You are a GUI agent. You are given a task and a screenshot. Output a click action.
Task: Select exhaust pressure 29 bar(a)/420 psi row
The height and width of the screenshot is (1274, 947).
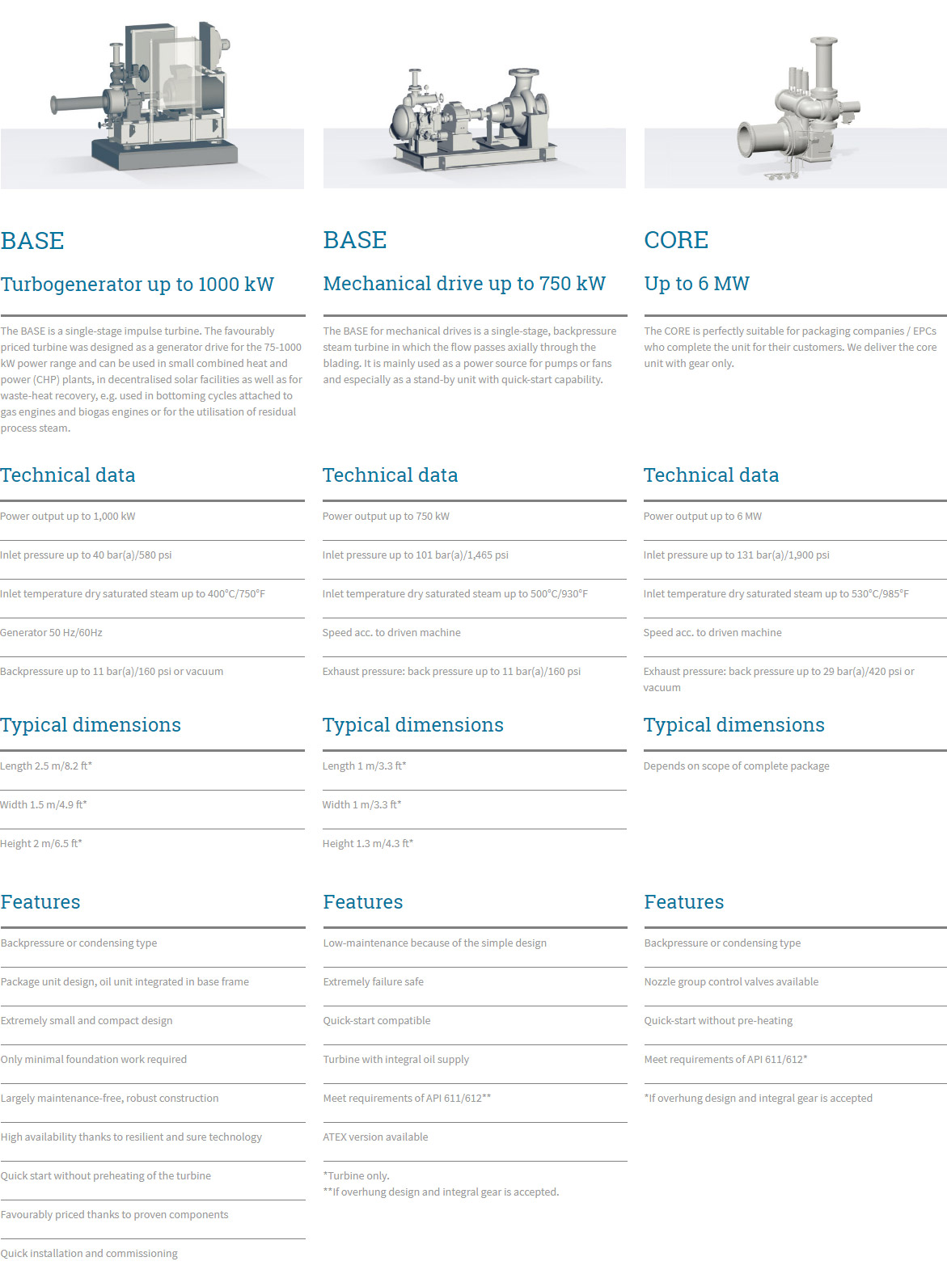[779, 680]
